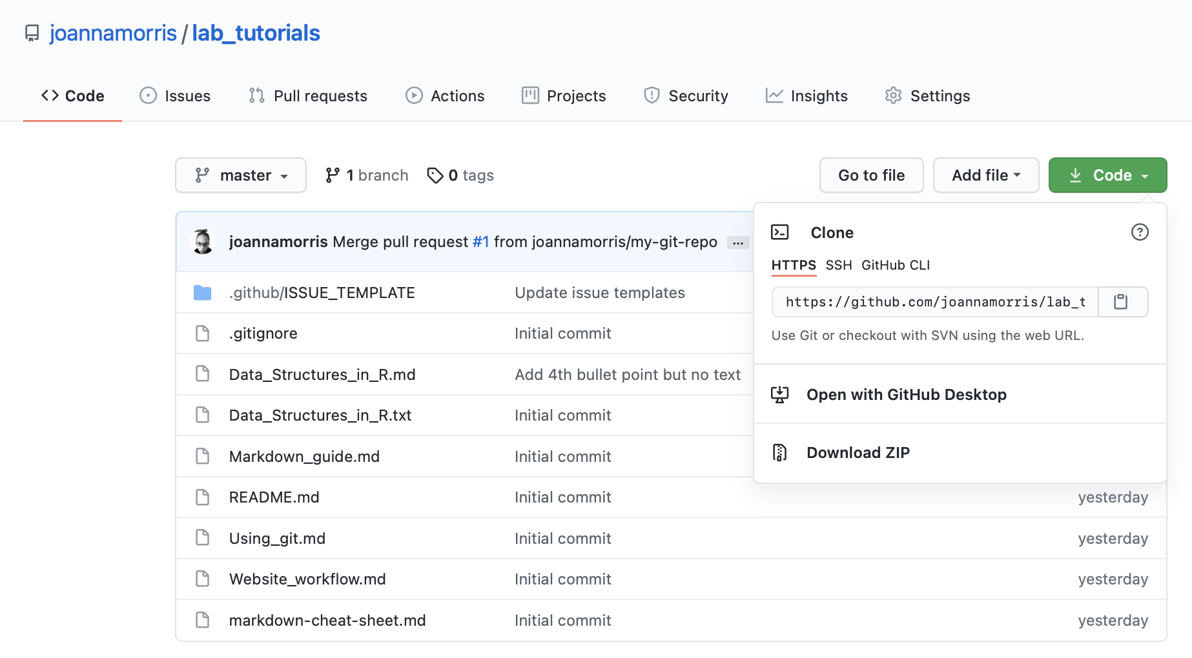Click the GitHub Desktop download icon
Image resolution: width=1192 pixels, height=658 pixels.
point(780,394)
